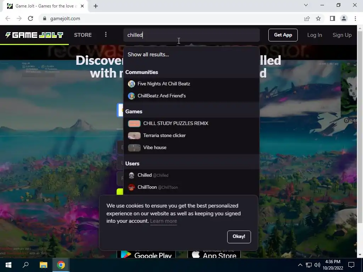Go back to the previous page
This screenshot has height=272, width=363.
[8, 18]
